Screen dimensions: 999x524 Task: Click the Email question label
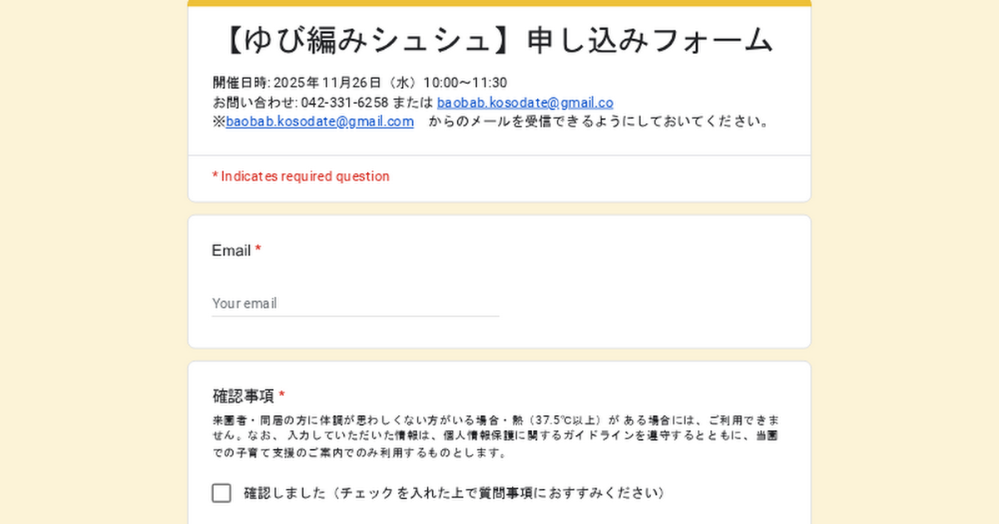click(x=231, y=250)
